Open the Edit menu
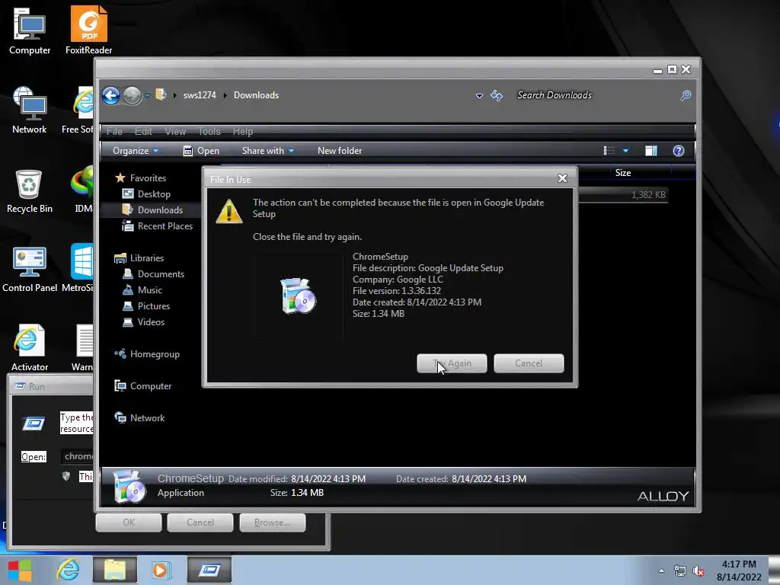Viewport: 780px width, 585px height. click(x=143, y=132)
